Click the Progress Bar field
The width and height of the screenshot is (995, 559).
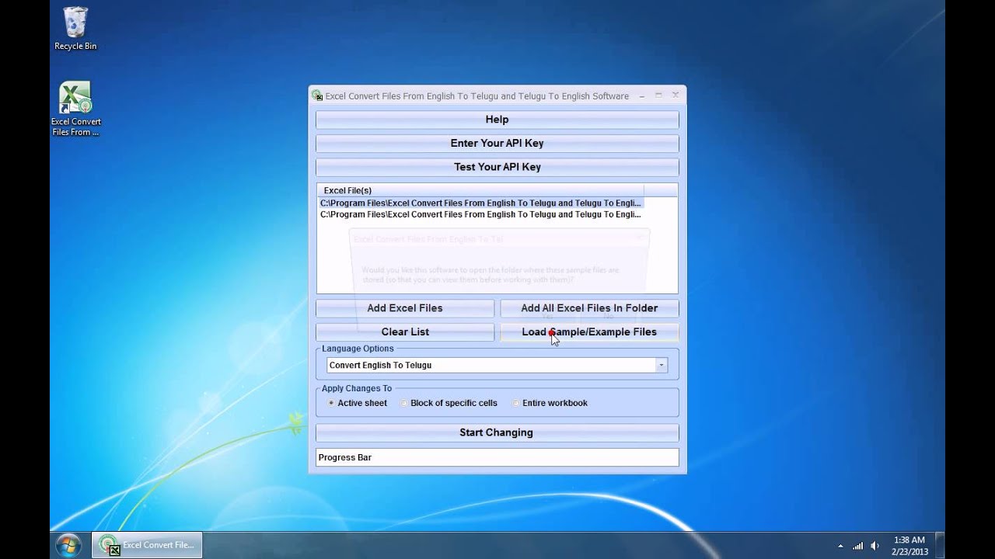tap(497, 457)
